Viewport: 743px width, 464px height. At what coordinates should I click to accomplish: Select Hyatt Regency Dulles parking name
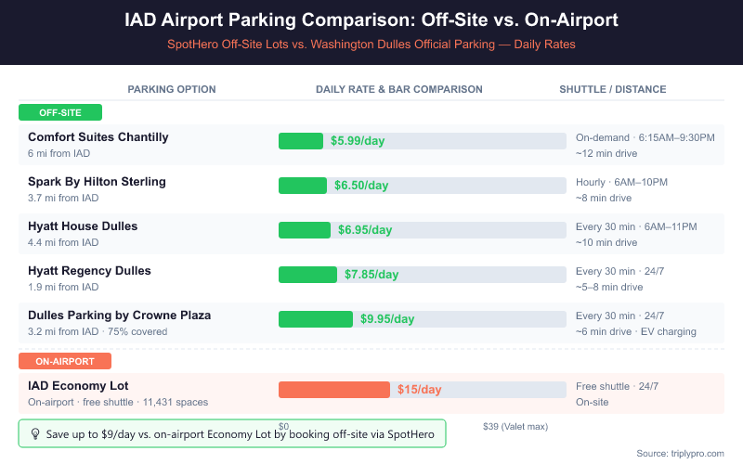[89, 271]
